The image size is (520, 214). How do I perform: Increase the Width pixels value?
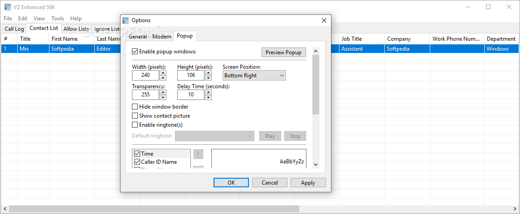pos(163,73)
